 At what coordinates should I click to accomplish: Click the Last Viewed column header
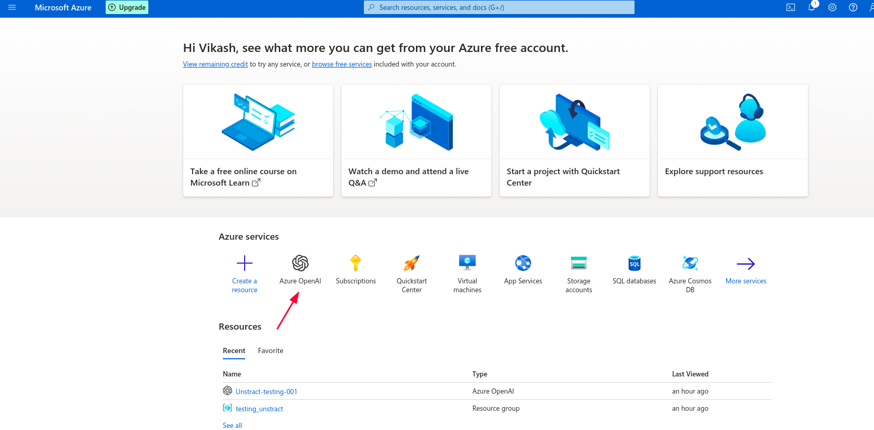(690, 374)
